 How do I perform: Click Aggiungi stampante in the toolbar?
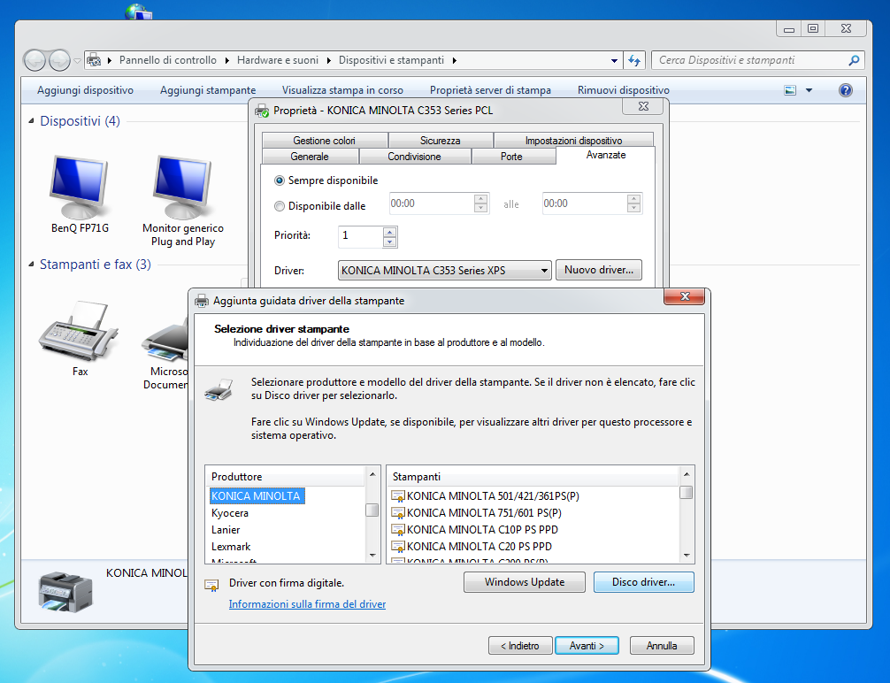tap(208, 90)
